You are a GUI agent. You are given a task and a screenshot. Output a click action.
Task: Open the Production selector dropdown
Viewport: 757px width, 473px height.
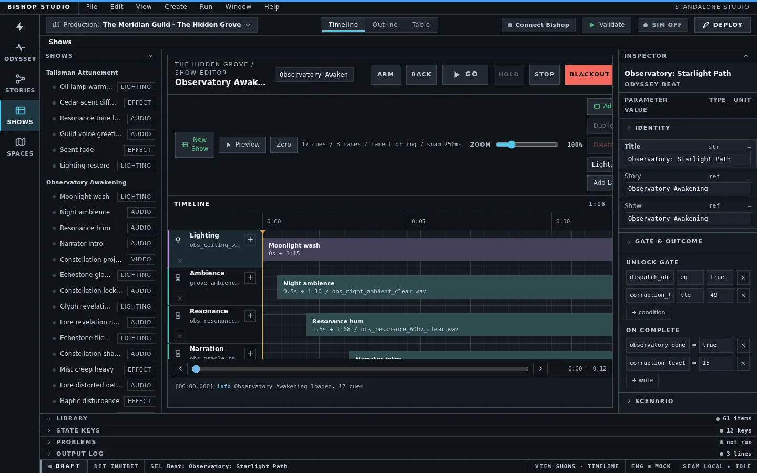(152, 25)
